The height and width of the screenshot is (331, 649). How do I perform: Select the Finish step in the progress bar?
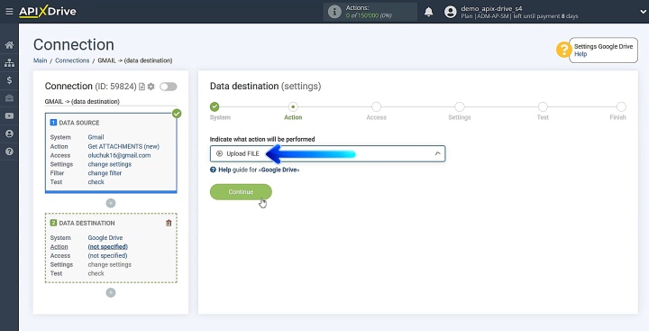coord(621,107)
